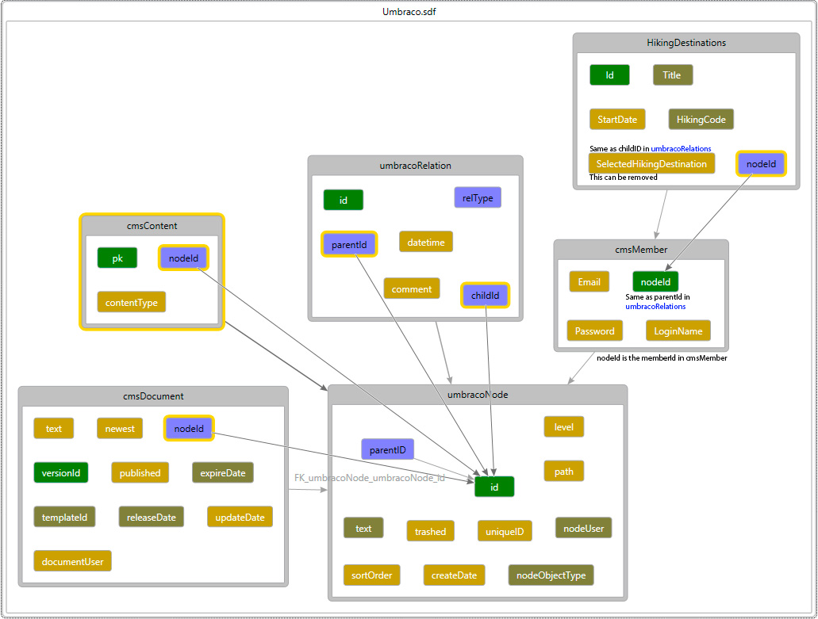Click the versionId column node
This screenshot has width=818, height=619.
[x=61, y=473]
